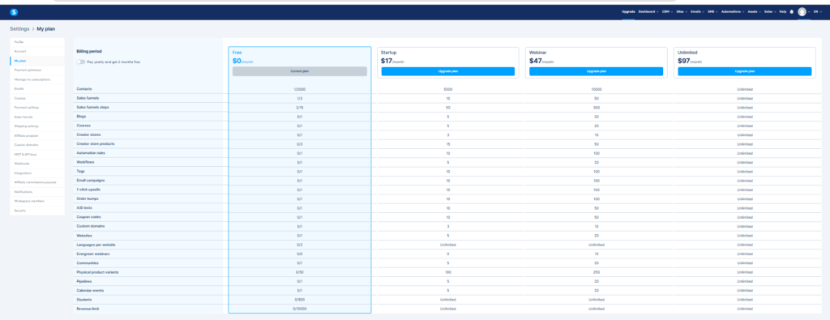This screenshot has width=830, height=320.
Task: Expand the CRM dropdown menu
Action: tap(668, 11)
